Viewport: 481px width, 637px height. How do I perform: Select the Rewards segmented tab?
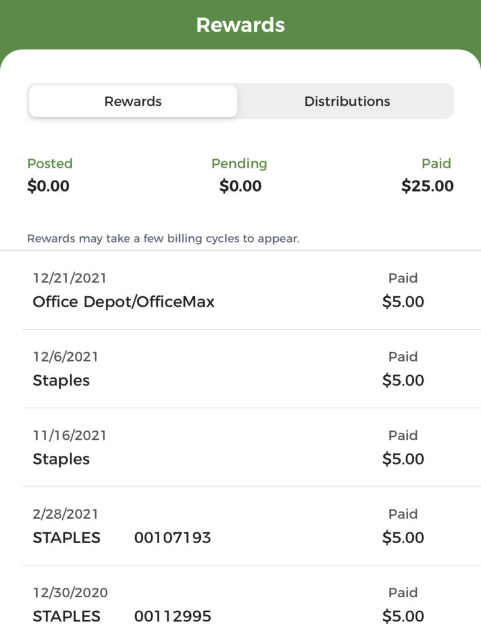[133, 101]
